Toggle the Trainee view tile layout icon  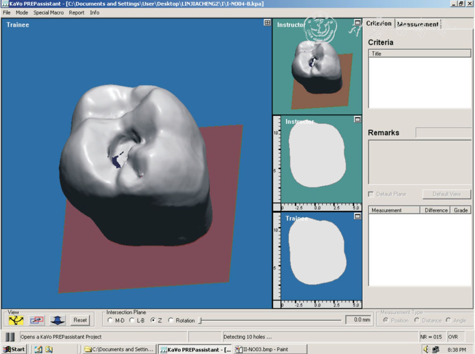(267, 23)
